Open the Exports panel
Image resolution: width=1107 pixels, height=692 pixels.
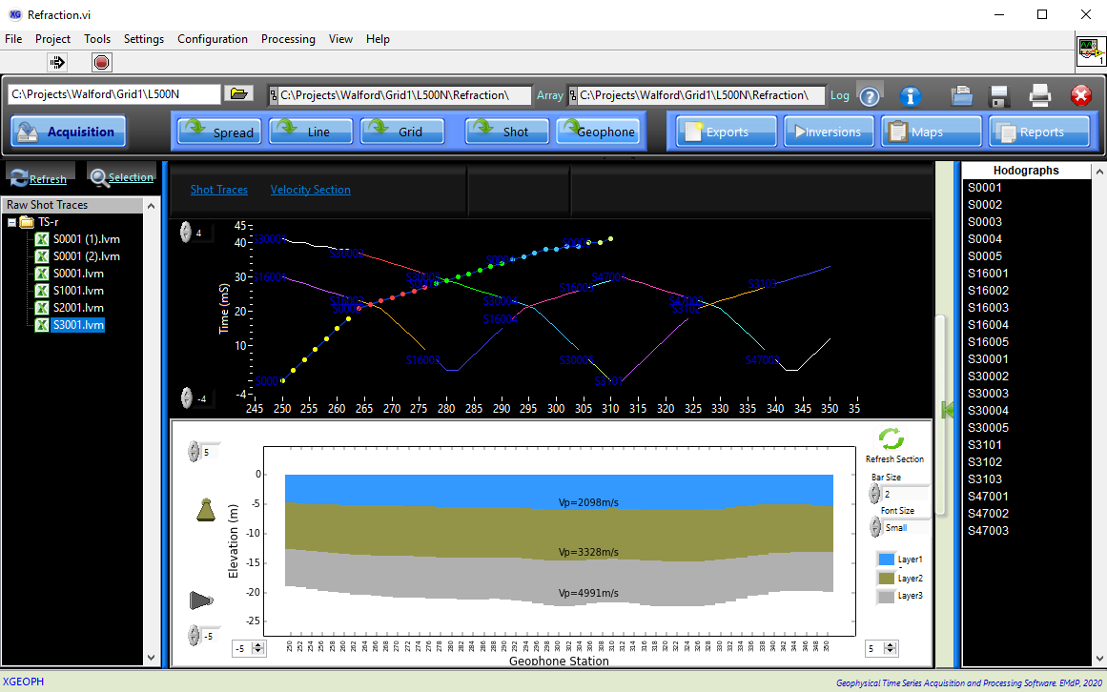click(725, 132)
